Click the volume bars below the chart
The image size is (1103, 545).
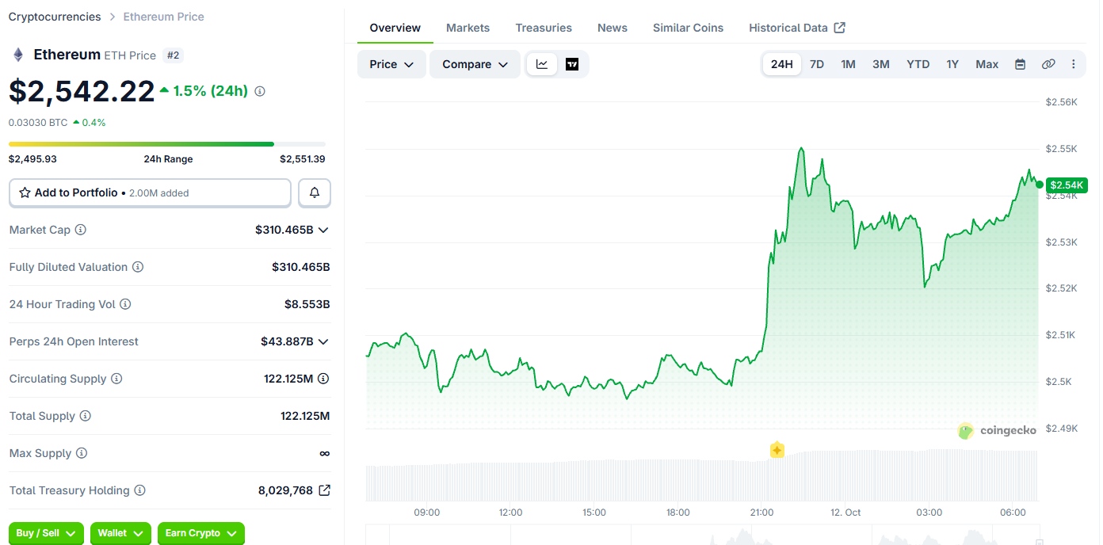(702, 475)
